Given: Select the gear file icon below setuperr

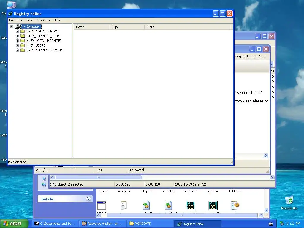Looking at the screenshot, I should click(146, 205).
